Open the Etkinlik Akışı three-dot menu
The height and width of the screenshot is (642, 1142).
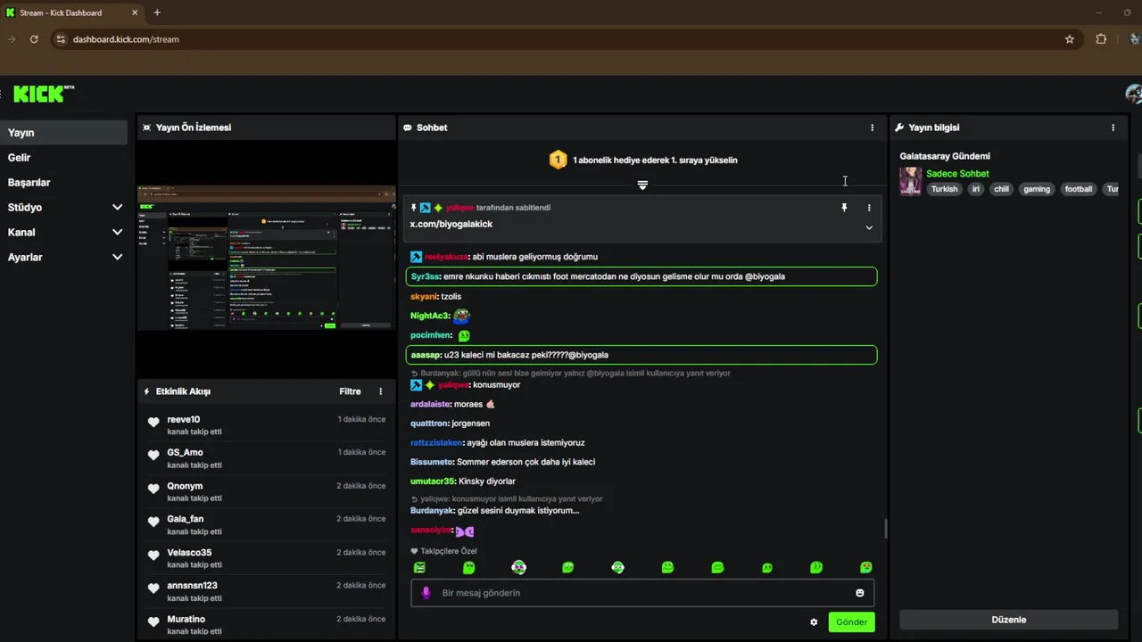[x=380, y=391]
